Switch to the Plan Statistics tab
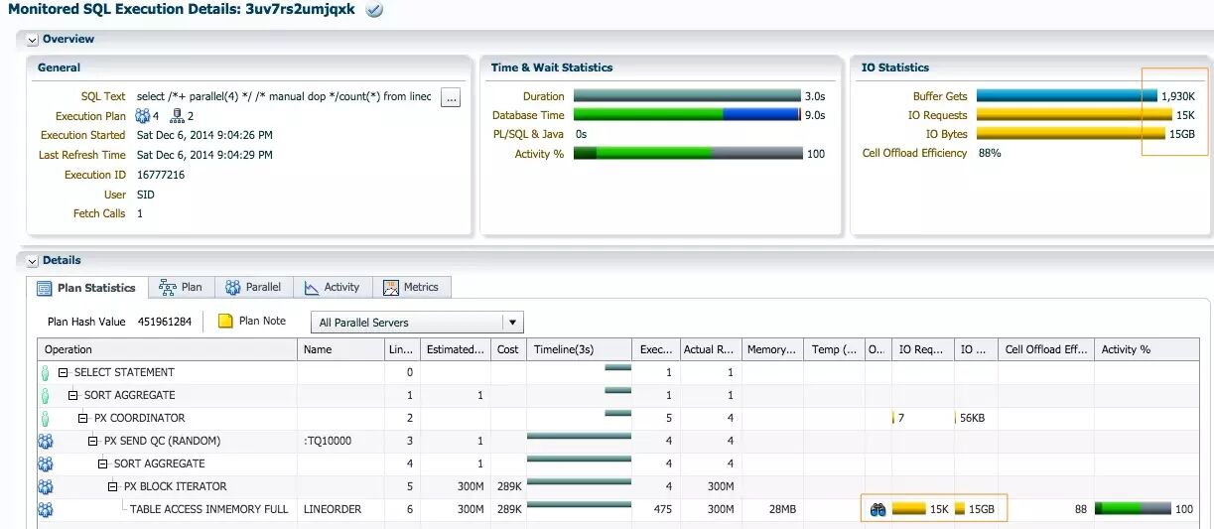The image size is (1214, 529). tap(86, 288)
